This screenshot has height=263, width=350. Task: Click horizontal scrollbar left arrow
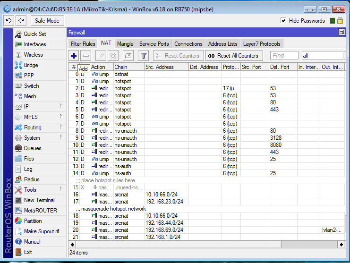point(72,245)
